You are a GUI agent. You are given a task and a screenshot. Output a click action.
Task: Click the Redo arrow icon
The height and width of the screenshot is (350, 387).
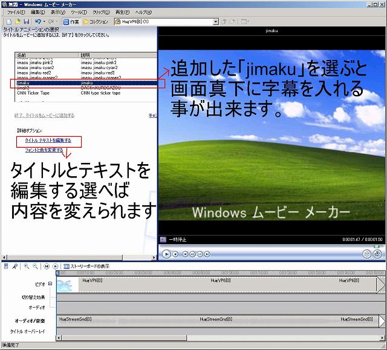51,22
